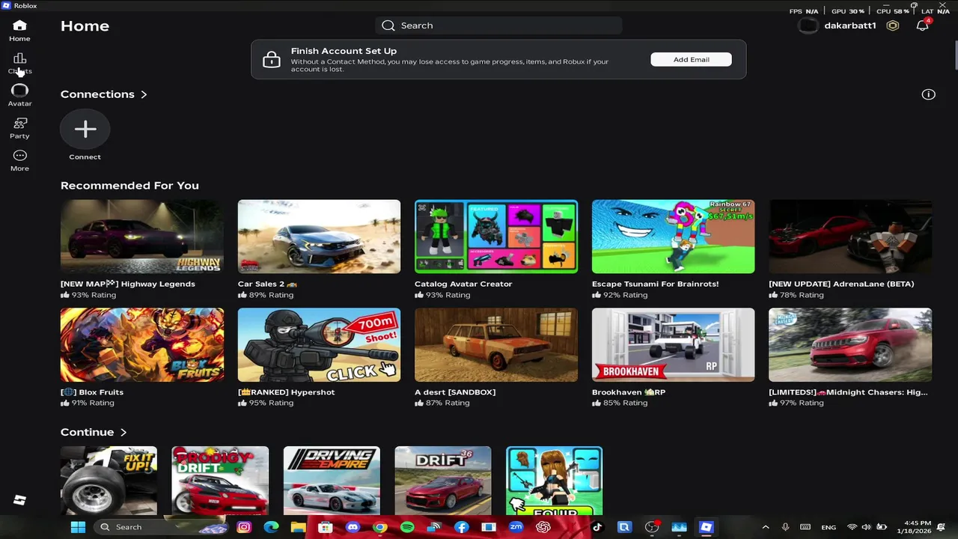Continue playing Fix It Up game
The image size is (958, 539).
pos(109,481)
